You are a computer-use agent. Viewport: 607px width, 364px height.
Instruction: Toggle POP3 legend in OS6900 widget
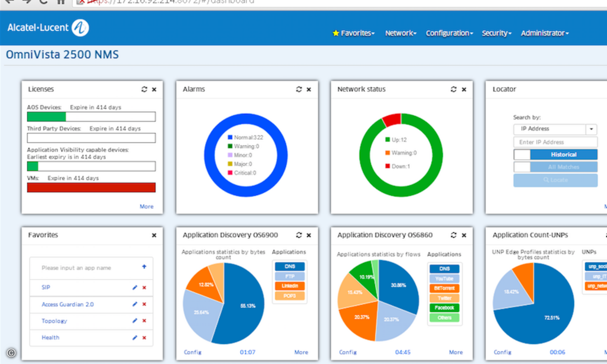[290, 296]
